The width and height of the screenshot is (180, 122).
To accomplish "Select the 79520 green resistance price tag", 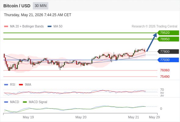I will [168, 33].
